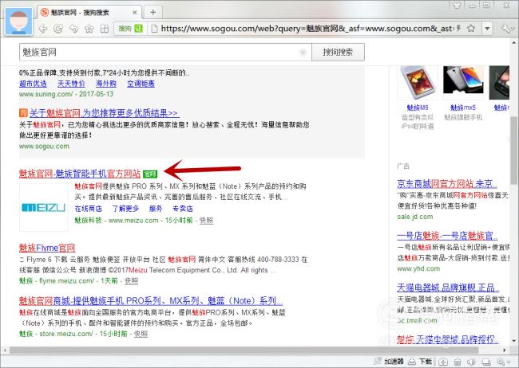Viewport: 519px width, 368px height.
Task: Open the 魅族Flyme官网 result
Action: tap(47, 248)
